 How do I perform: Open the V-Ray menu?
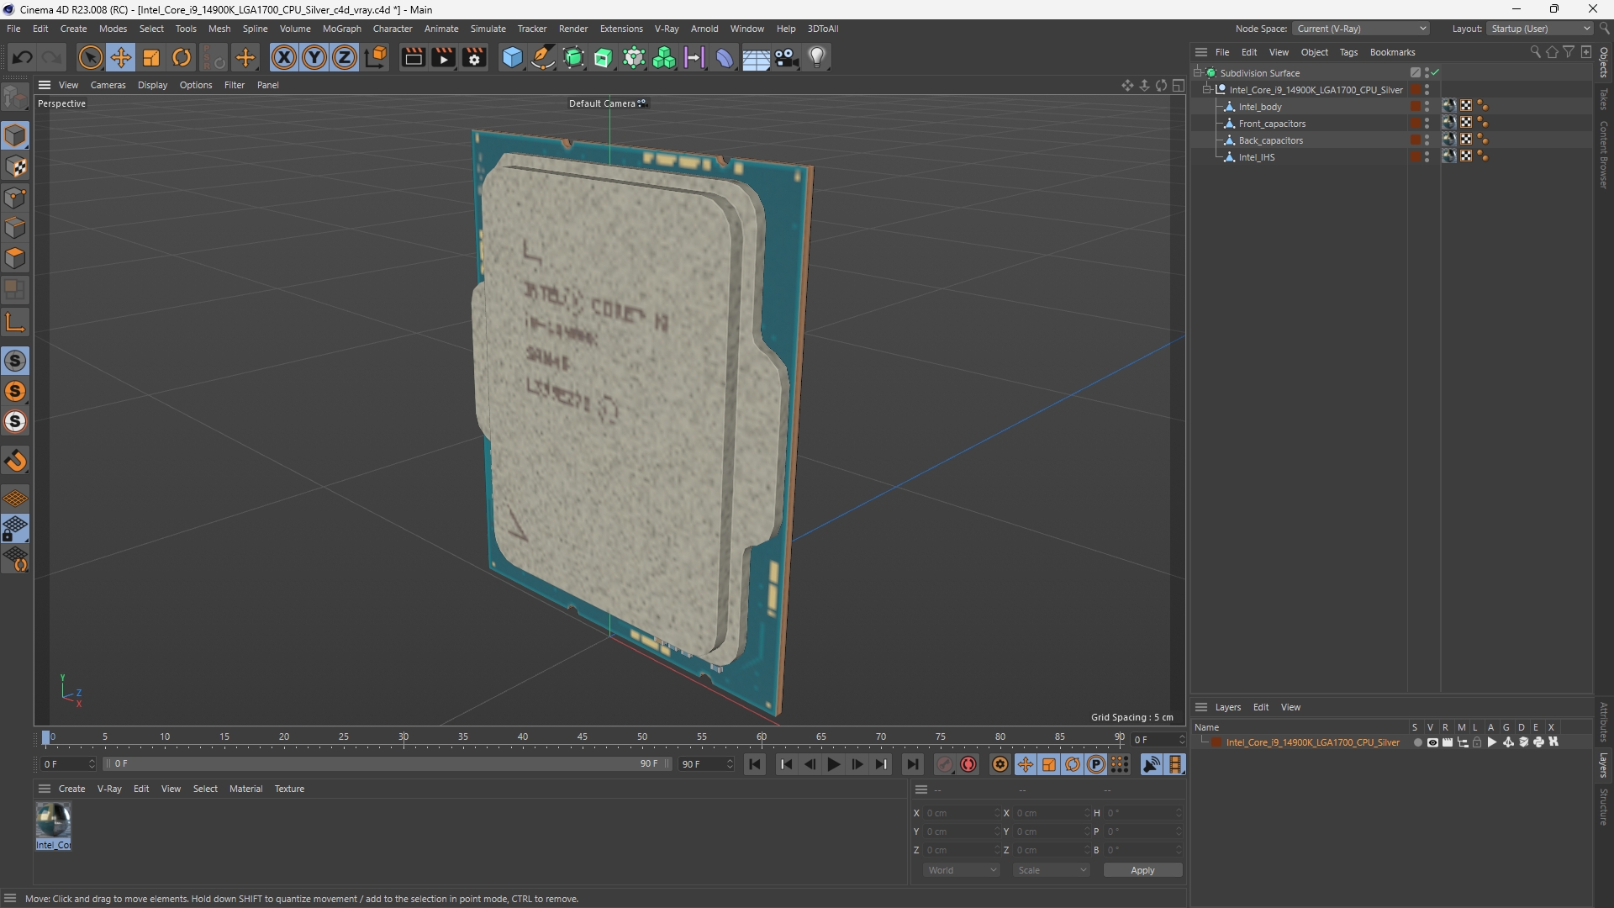tap(667, 29)
